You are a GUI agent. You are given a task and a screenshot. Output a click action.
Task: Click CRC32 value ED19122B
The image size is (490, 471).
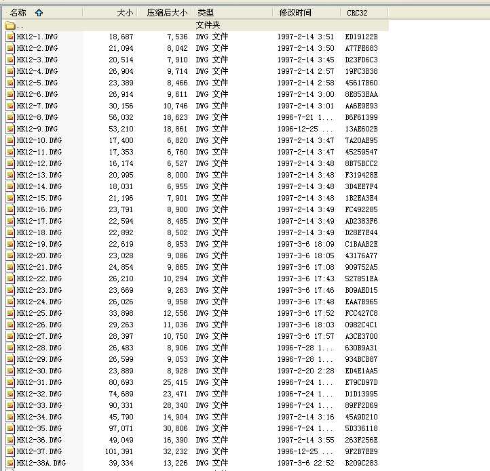point(361,37)
